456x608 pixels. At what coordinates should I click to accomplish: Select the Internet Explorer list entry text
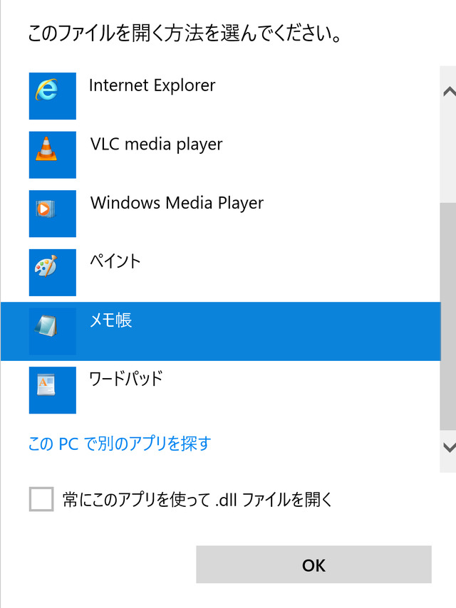tap(152, 85)
